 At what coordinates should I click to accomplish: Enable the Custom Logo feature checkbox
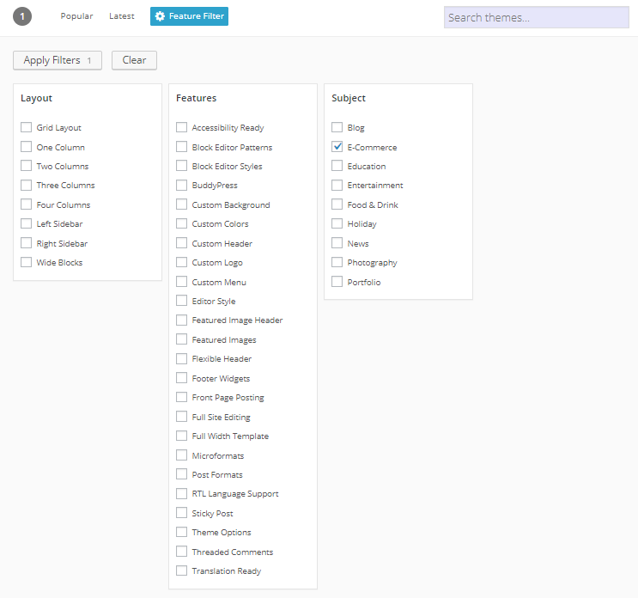182,263
